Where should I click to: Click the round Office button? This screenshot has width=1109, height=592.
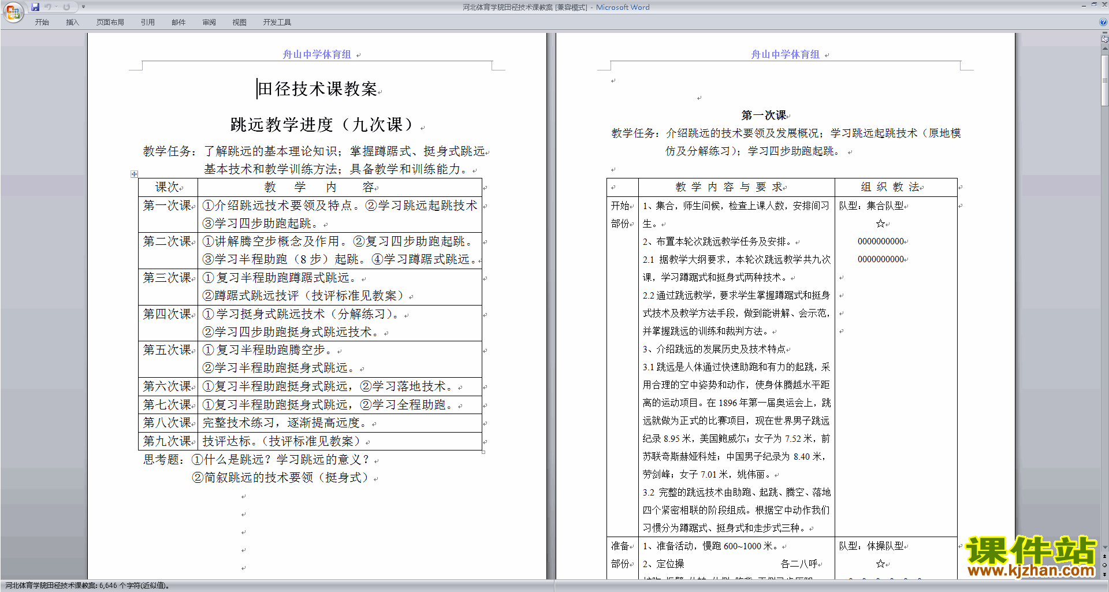click(x=13, y=12)
